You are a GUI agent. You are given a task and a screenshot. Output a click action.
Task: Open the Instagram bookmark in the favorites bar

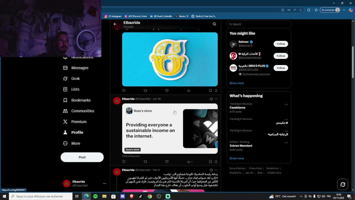coord(113,16)
